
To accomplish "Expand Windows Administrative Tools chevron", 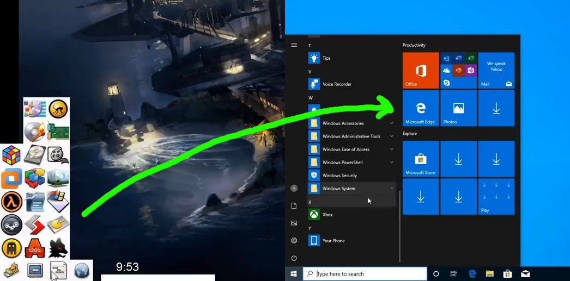I will click(x=391, y=136).
